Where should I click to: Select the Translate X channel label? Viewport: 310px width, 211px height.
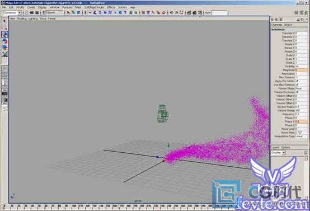tap(288, 33)
